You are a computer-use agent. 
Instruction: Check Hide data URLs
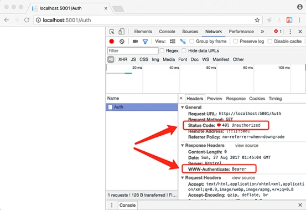click(x=184, y=50)
